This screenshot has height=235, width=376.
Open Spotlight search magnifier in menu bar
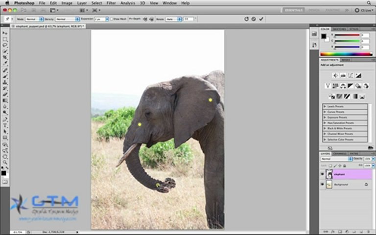[x=369, y=3]
